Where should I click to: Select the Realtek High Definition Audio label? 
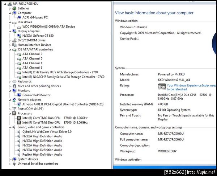(x=42, y=155)
